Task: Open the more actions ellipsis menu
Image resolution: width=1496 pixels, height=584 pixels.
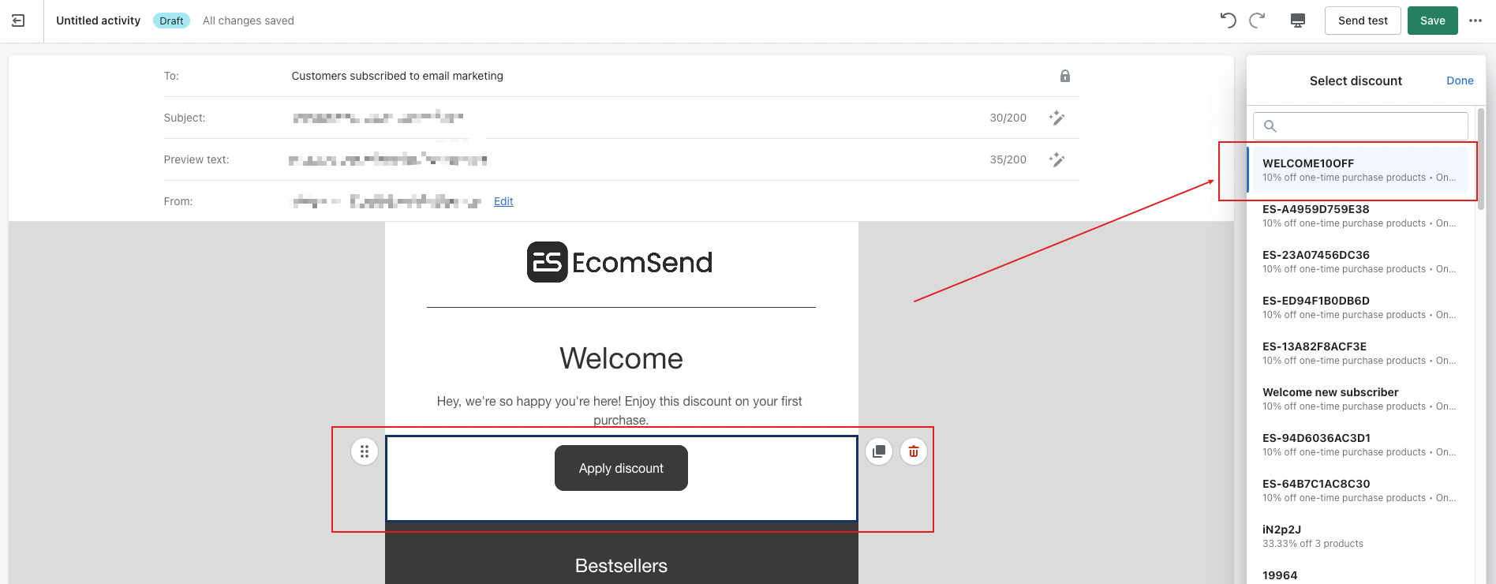Action: pos(1475,21)
